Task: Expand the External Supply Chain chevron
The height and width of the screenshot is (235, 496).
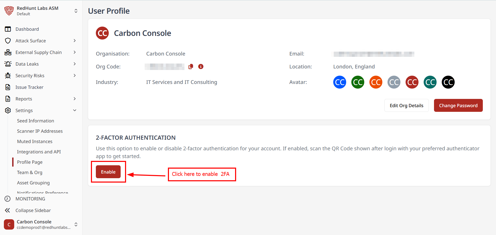Action: click(x=75, y=52)
